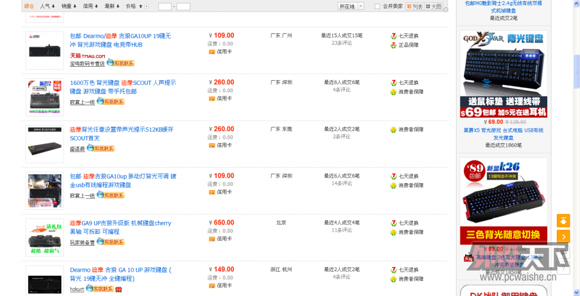Open the small price sort dropdown arrow
This screenshot has width=580, height=296.
click(147, 6)
